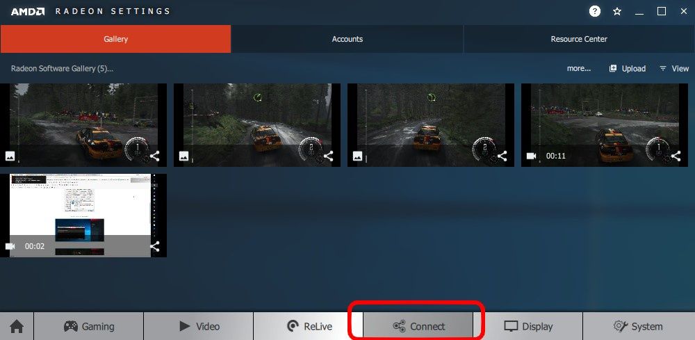The image size is (695, 340).
Task: Switch to the ReLive section
Action: (x=308, y=326)
